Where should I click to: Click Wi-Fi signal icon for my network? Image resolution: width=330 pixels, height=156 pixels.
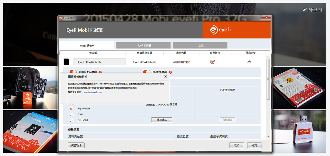coord(72,109)
